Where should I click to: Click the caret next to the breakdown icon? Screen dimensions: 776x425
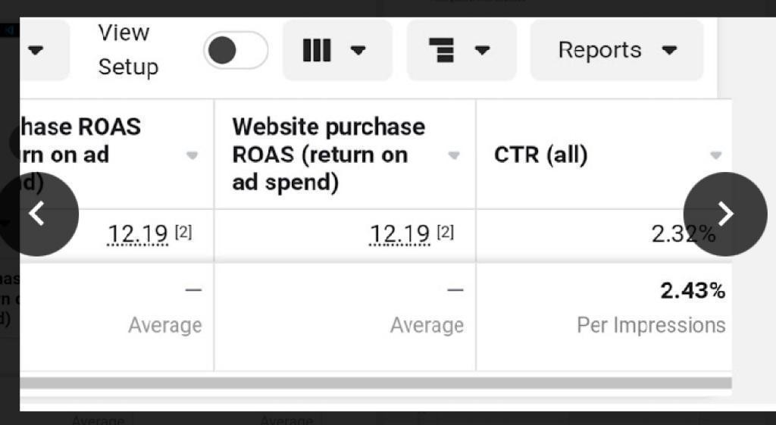point(482,50)
